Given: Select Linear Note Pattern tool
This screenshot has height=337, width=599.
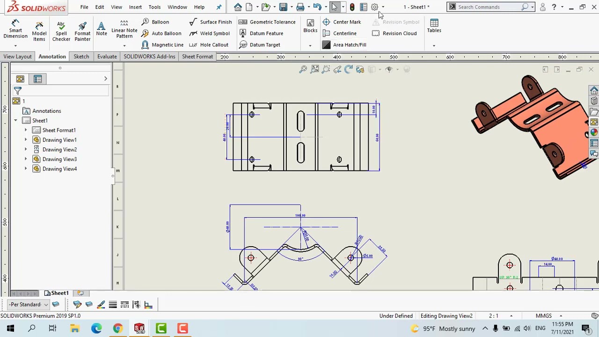Looking at the screenshot, I should pyautogui.click(x=124, y=29).
